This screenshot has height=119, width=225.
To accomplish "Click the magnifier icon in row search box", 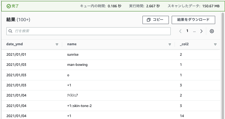I will 10,31.
